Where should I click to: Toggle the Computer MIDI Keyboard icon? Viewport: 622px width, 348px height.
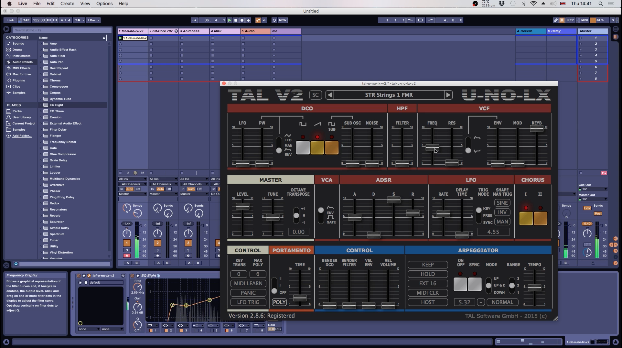[562, 20]
